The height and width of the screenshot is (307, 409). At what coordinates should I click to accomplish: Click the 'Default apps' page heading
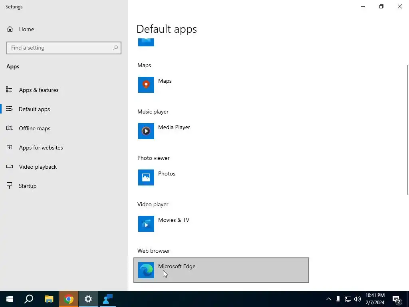point(167,29)
